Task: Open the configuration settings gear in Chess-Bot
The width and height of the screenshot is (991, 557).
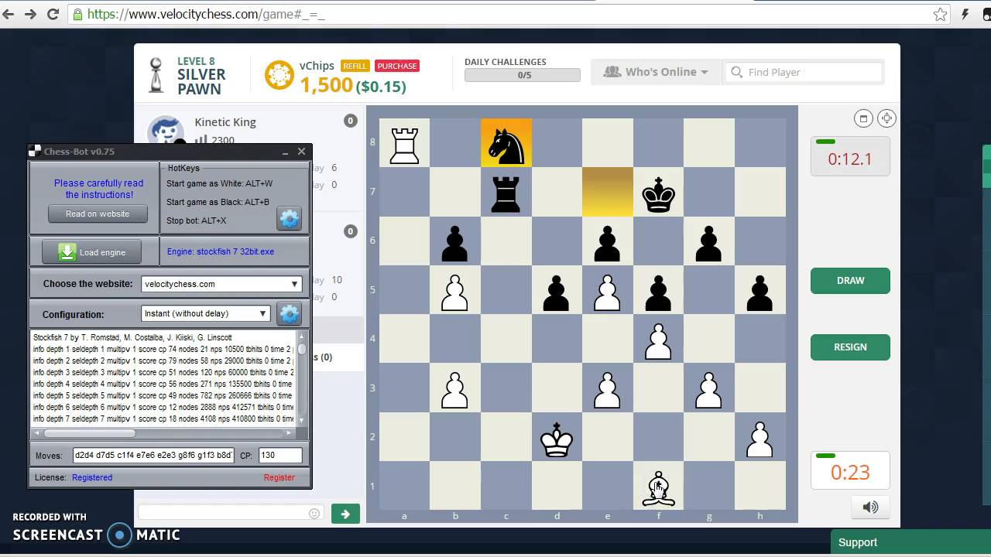Action: click(x=289, y=313)
